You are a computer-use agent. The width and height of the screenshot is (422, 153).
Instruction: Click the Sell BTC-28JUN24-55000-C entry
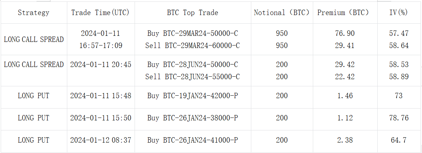pos(193,77)
